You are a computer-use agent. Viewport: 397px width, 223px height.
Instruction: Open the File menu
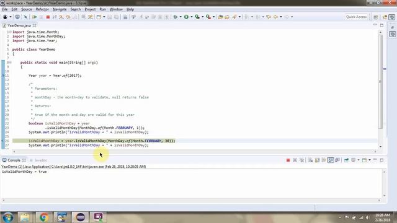(x=5, y=9)
